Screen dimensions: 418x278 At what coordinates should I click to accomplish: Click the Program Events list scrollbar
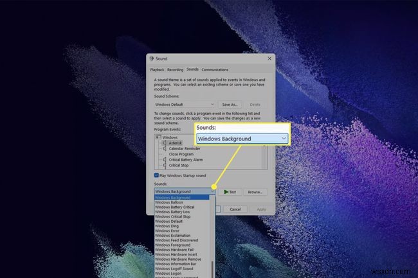(264, 157)
